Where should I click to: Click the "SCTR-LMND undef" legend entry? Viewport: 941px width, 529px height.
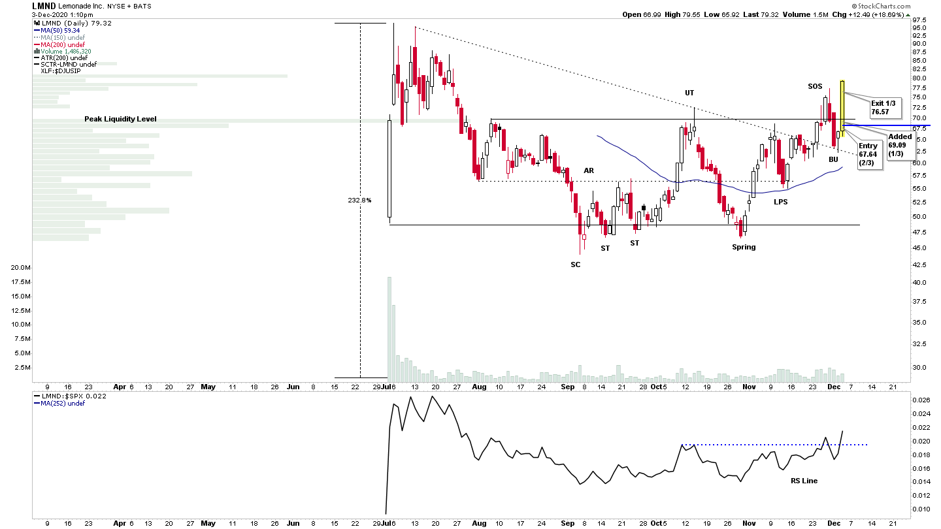(x=65, y=64)
